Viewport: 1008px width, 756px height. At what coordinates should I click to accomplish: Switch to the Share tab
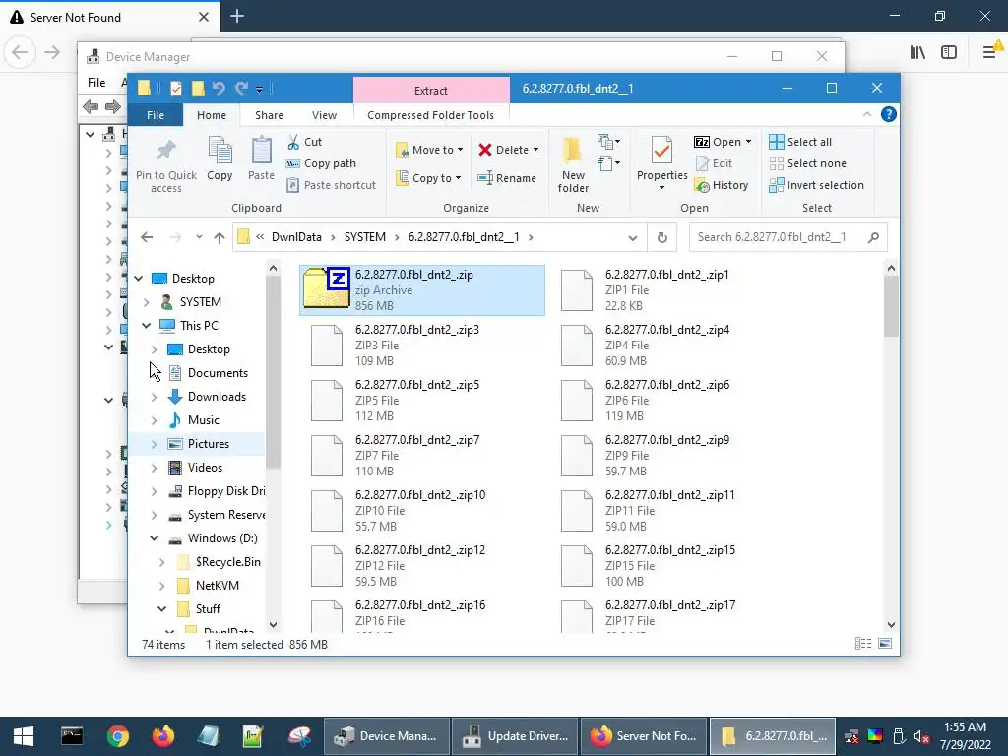(269, 115)
